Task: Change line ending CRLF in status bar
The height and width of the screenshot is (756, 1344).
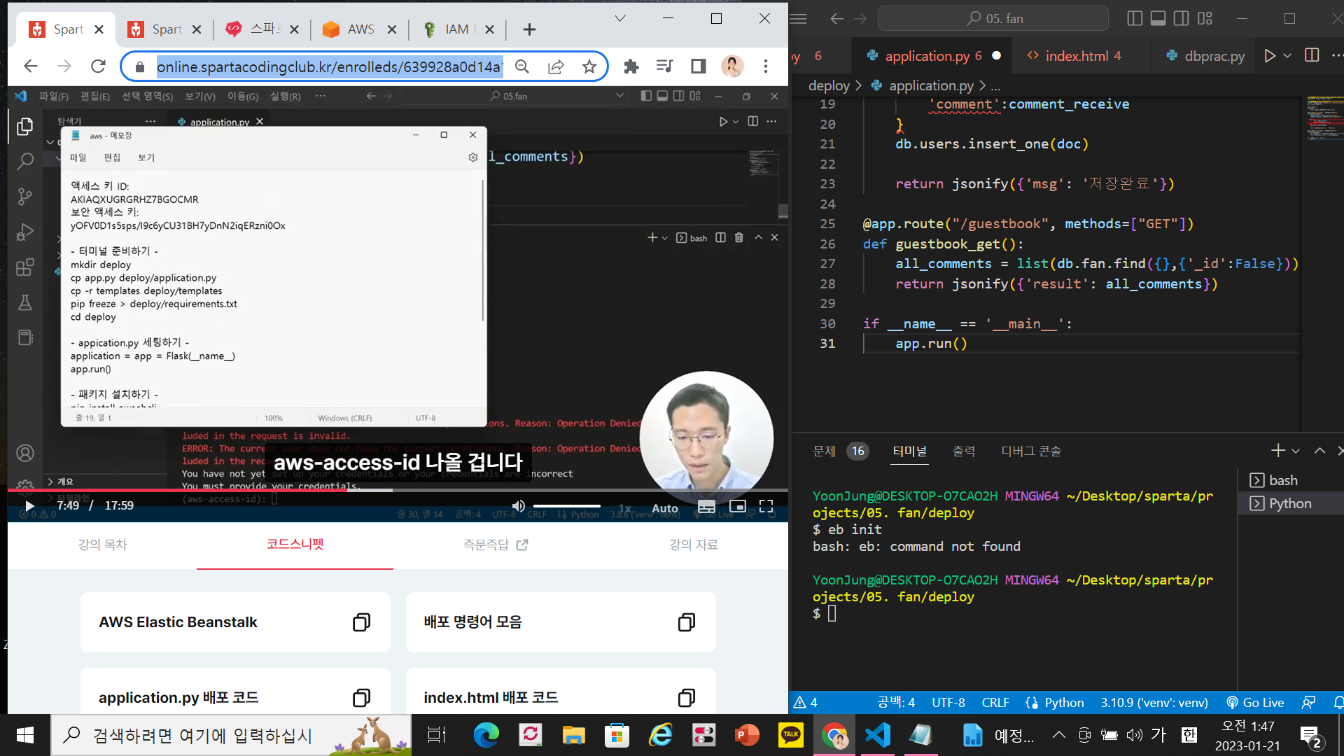Action: [995, 702]
